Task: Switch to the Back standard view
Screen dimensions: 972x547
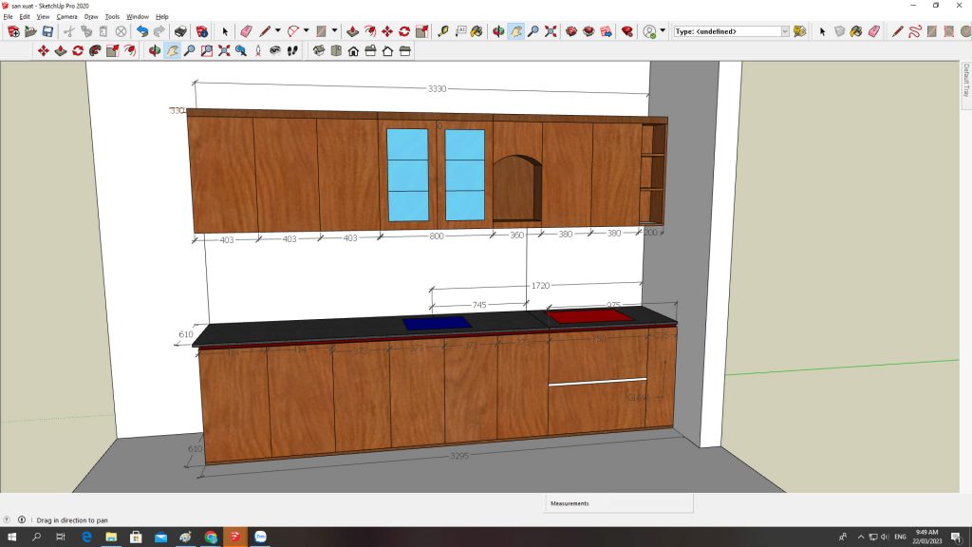Action: coord(387,51)
